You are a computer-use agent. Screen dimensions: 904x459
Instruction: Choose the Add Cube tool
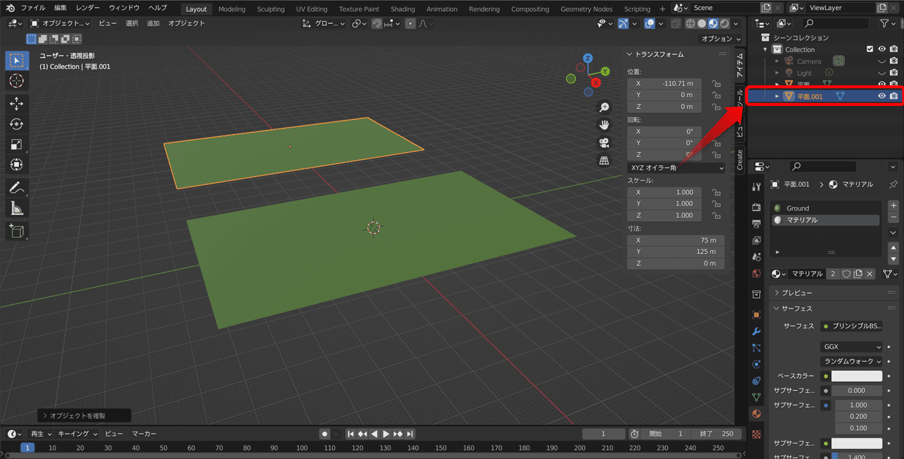pyautogui.click(x=17, y=231)
